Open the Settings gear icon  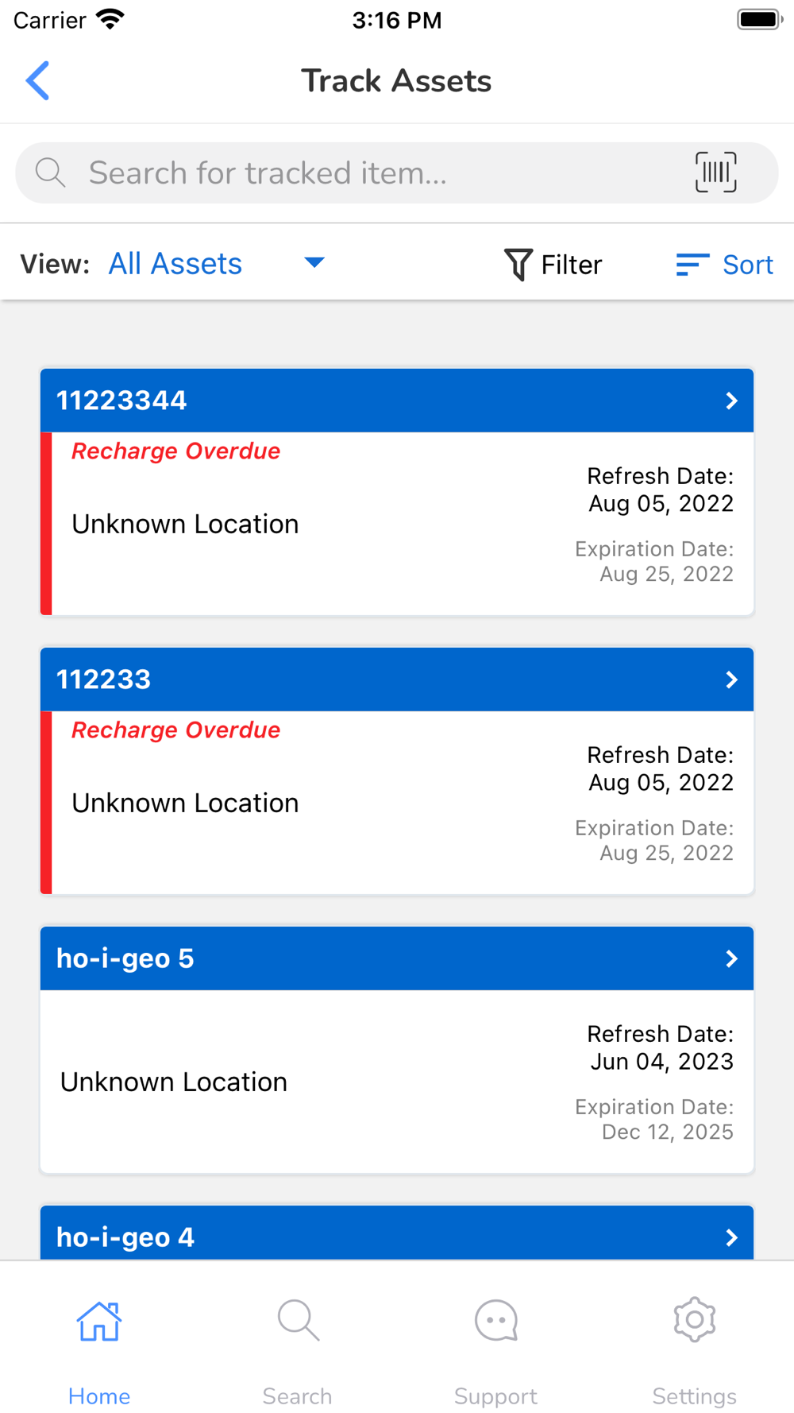(x=695, y=1320)
